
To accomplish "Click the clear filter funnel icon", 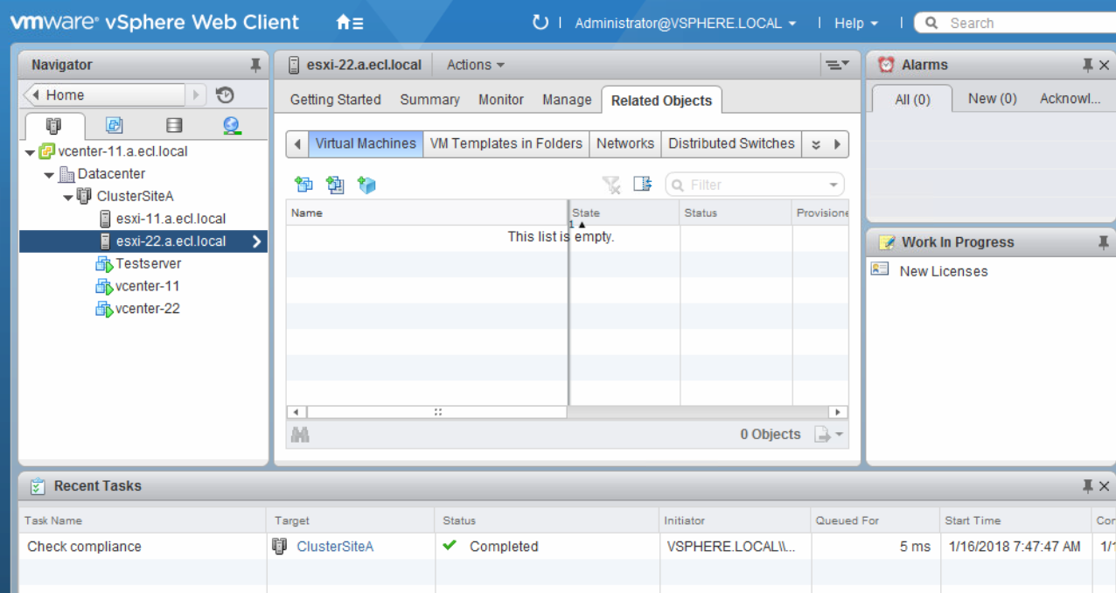I will [x=611, y=185].
